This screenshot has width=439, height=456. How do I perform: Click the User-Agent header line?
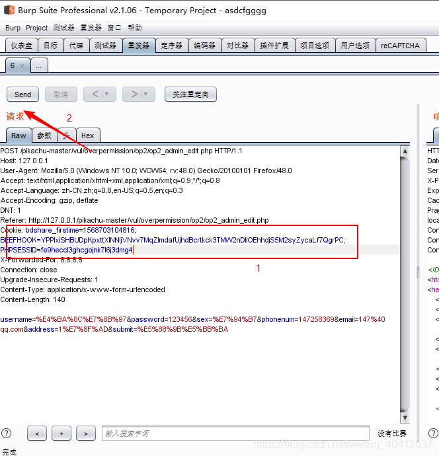tap(146, 171)
